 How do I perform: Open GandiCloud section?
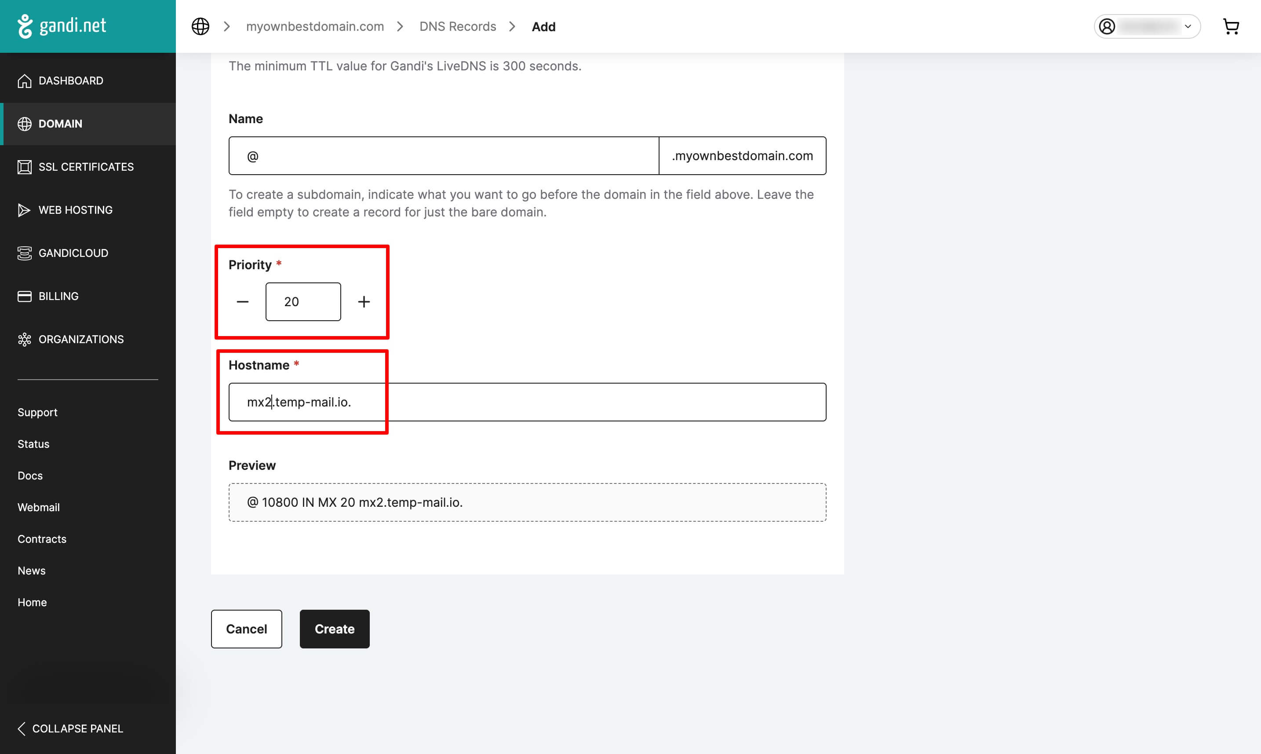point(73,253)
